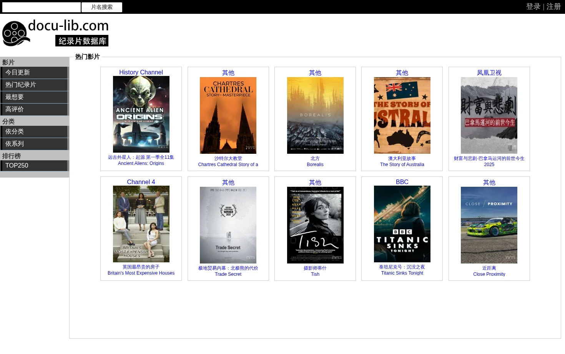Click the 片名搜索 search button

[102, 7]
